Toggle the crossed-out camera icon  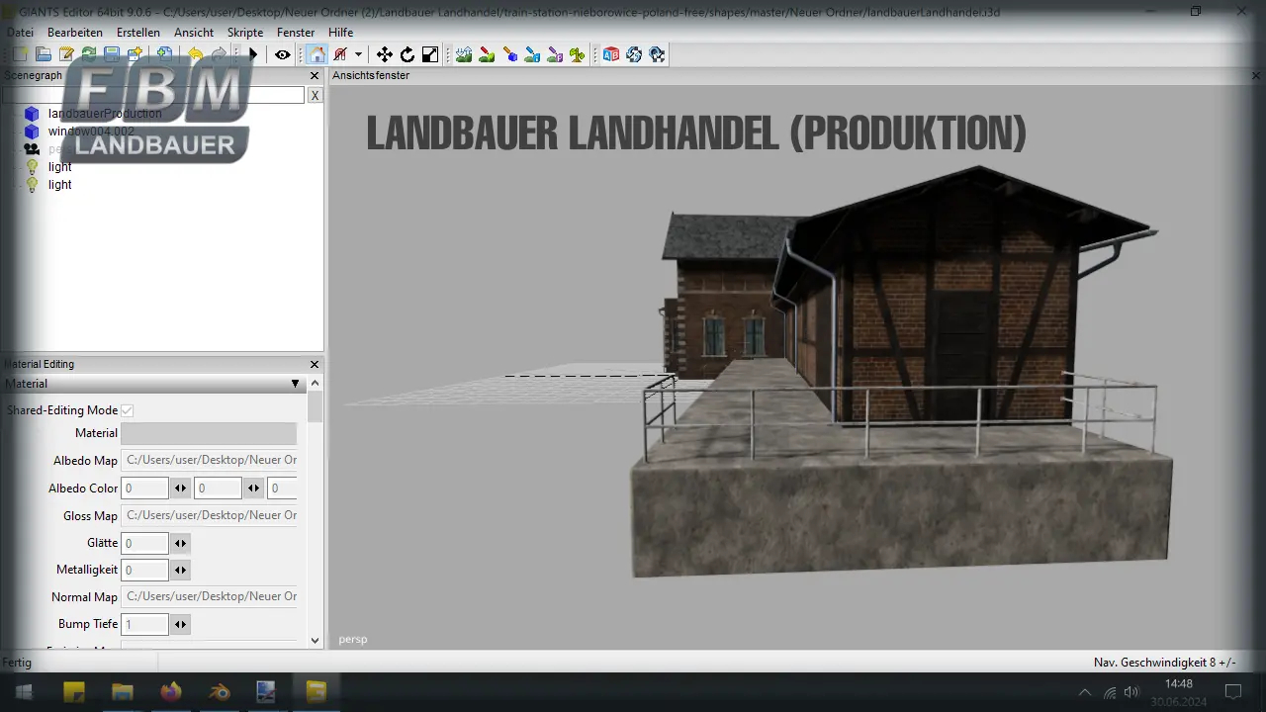click(x=340, y=54)
